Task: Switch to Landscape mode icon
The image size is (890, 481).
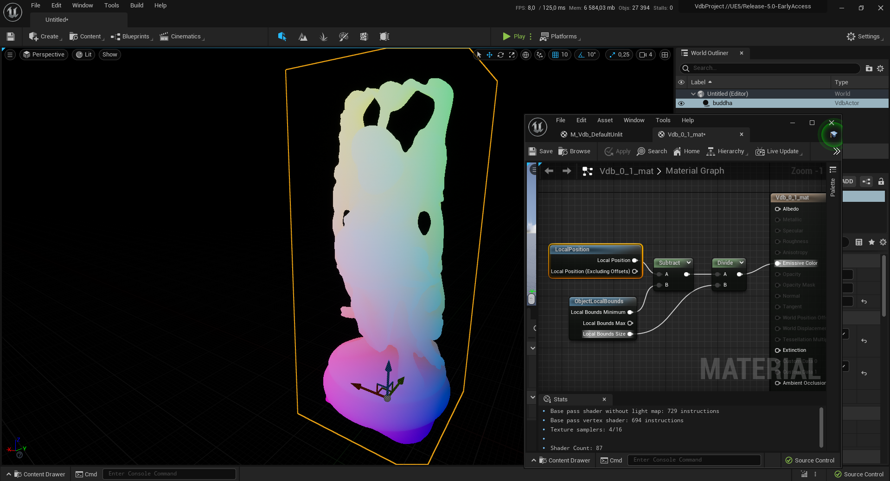Action: tap(303, 37)
